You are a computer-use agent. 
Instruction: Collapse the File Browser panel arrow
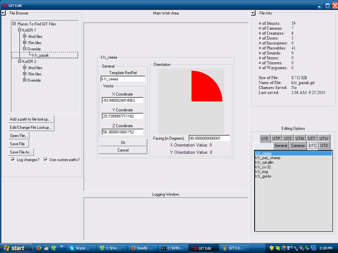3,13
